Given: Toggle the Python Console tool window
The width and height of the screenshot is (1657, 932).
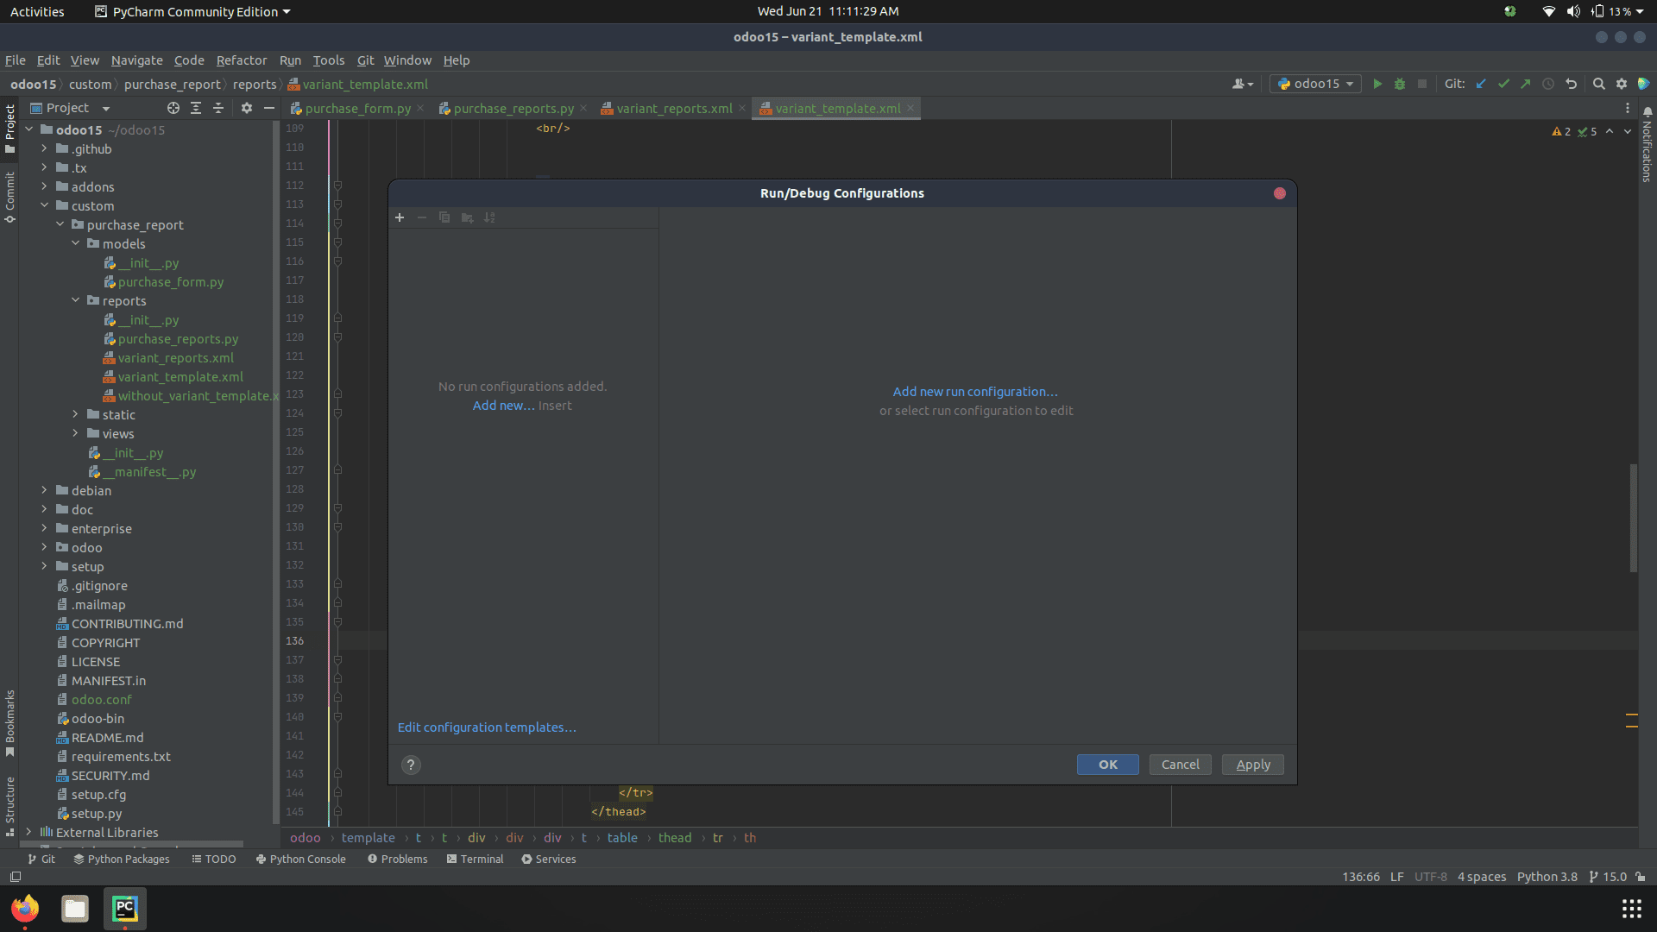Looking at the screenshot, I should pyautogui.click(x=300, y=860).
